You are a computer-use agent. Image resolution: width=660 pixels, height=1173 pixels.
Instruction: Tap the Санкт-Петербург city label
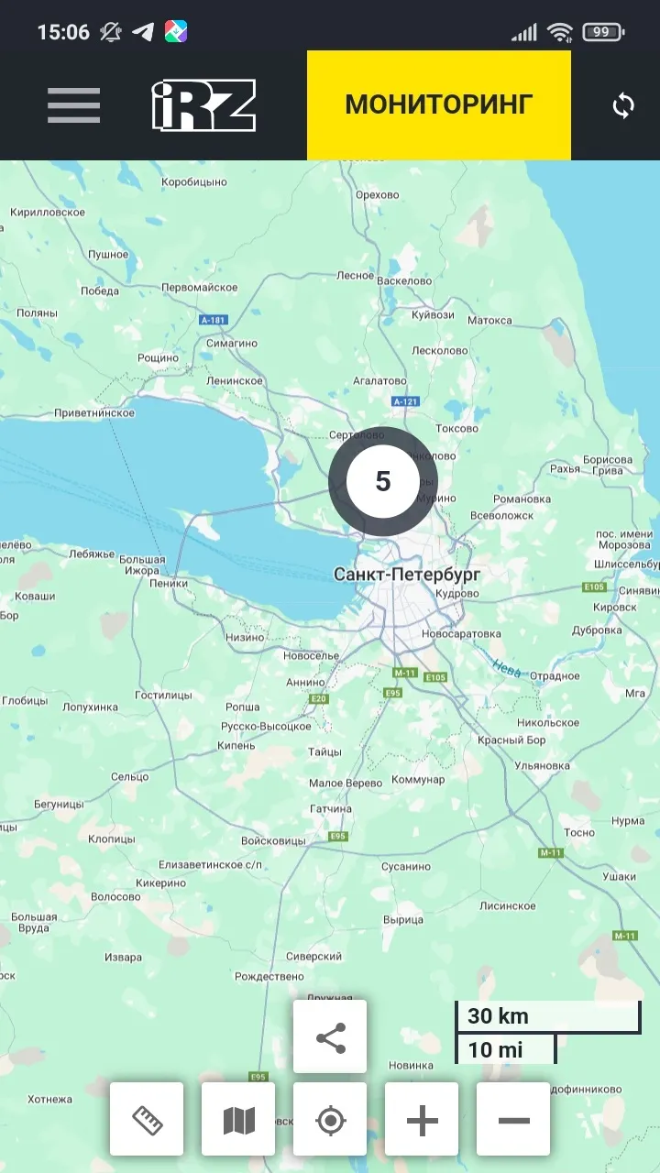point(407,575)
